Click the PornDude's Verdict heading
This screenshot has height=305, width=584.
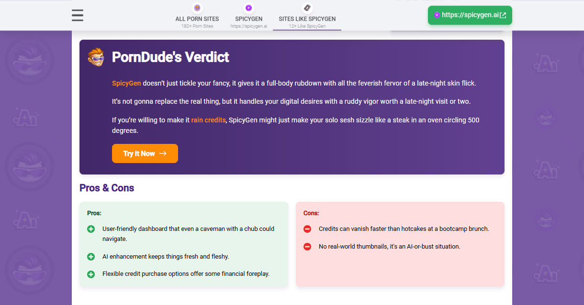[x=170, y=57]
